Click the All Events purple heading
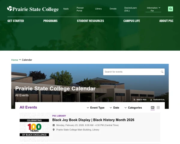This screenshot has width=180, height=144. tap(28, 107)
